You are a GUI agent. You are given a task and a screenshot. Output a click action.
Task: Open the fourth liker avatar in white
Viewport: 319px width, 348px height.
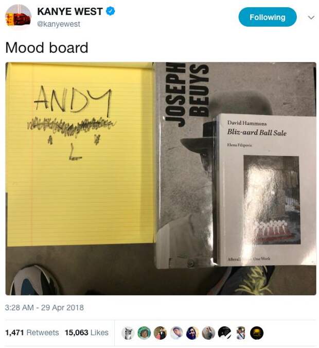click(x=176, y=333)
